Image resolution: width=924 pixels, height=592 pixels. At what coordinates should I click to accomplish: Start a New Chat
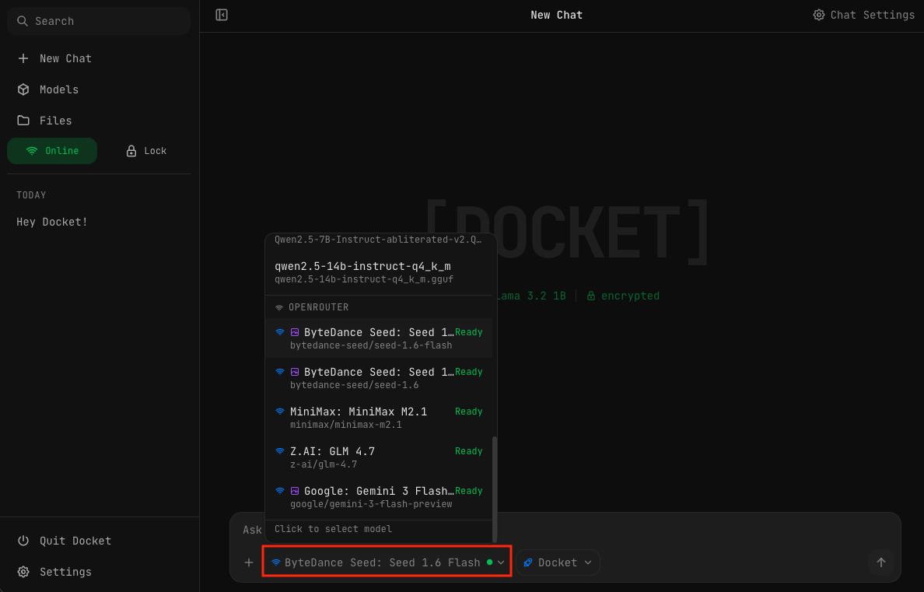65,58
